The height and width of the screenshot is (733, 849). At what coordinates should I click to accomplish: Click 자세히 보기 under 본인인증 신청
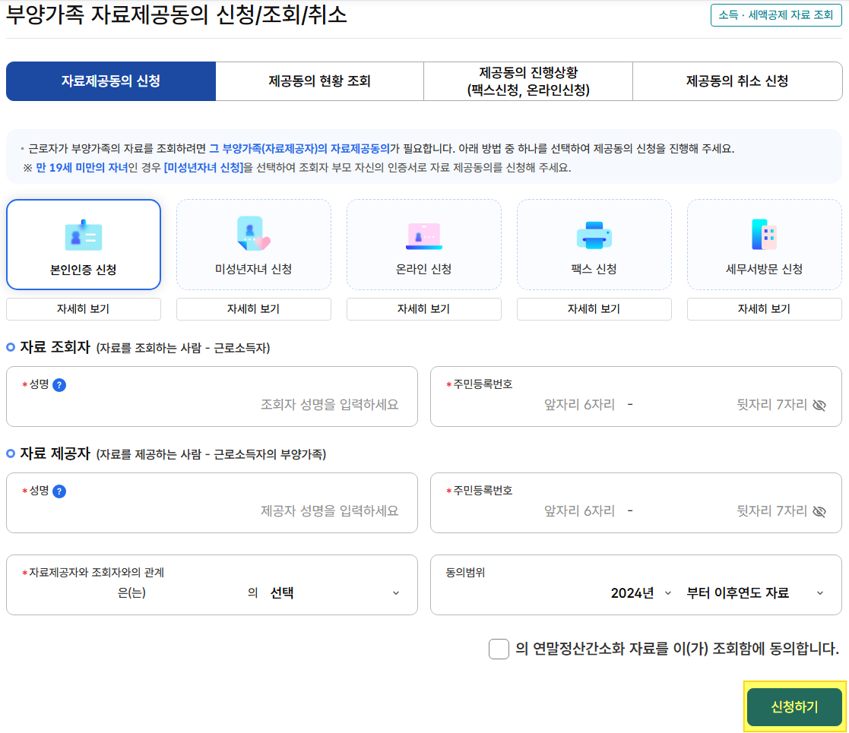(84, 309)
